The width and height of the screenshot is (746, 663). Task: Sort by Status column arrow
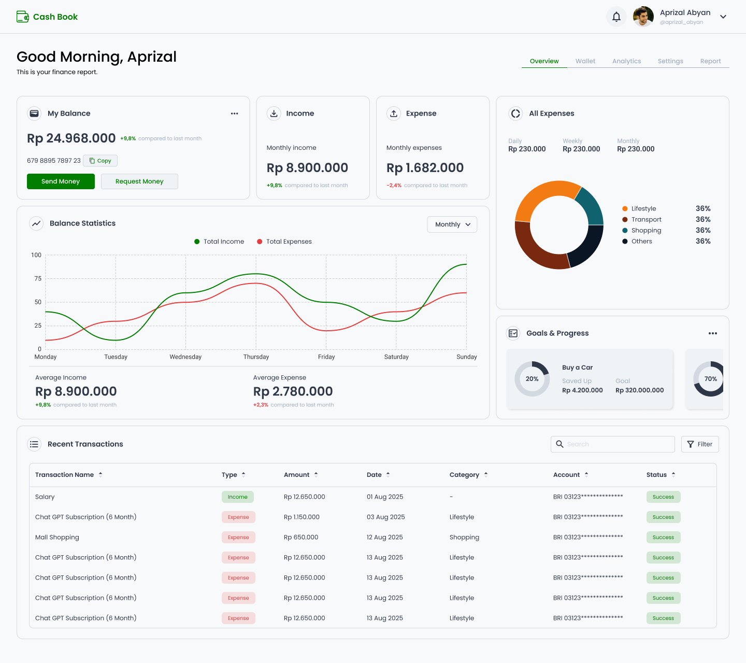click(673, 474)
